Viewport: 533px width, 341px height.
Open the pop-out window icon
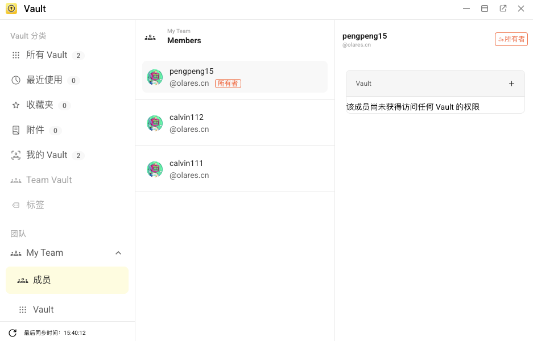503,9
